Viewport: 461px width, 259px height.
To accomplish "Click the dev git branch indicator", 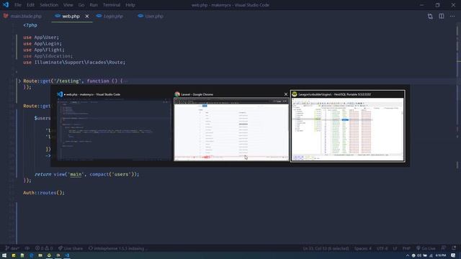I will 12,248.
